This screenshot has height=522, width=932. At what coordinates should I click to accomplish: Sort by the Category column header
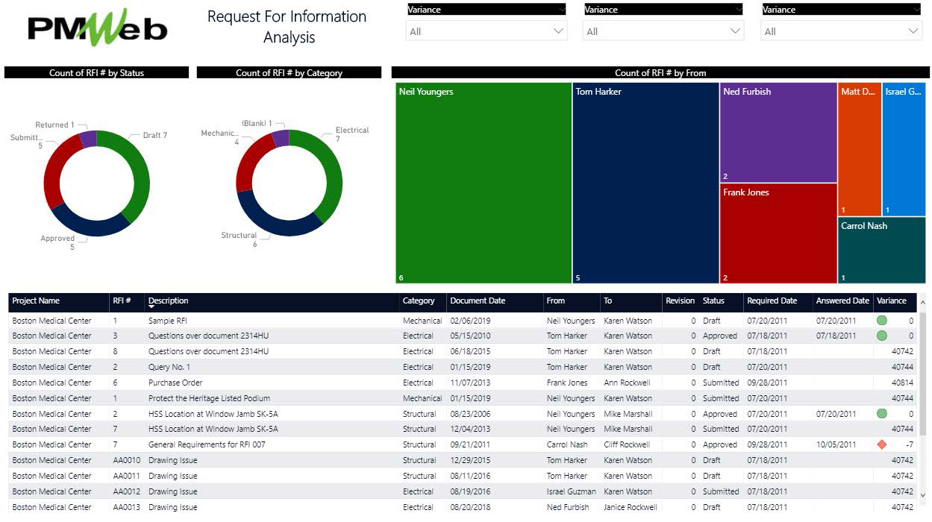point(419,301)
